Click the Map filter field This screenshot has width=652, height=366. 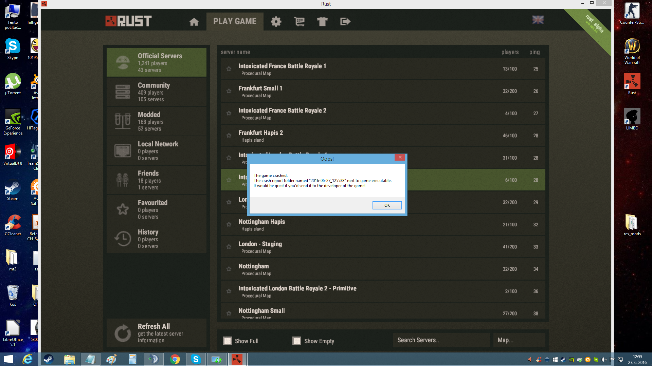point(519,340)
